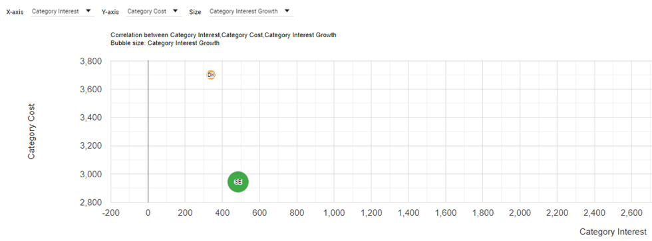Click the Category Interest horizontal axis title
This screenshot has height=241, width=652.
(613, 232)
